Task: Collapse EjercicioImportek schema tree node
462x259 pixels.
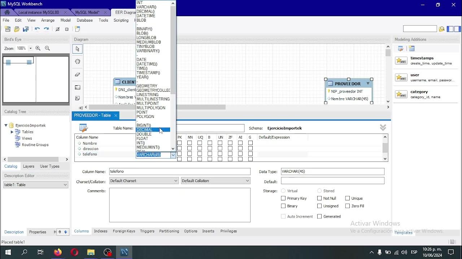Action: pos(6,125)
